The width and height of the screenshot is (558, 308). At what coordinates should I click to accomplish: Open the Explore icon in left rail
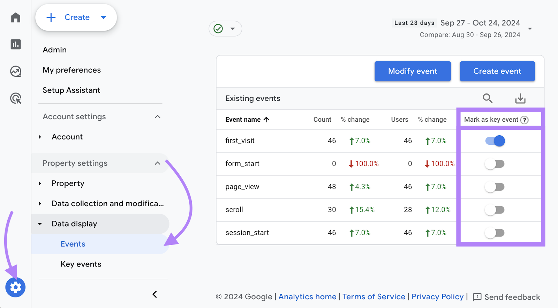tap(16, 71)
